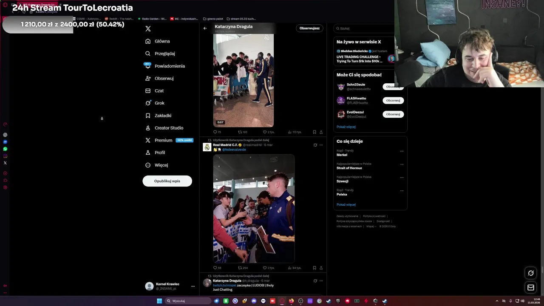The image size is (544, 306).
Task: Like the video post with 2 tys. likes
Action: [269, 132]
